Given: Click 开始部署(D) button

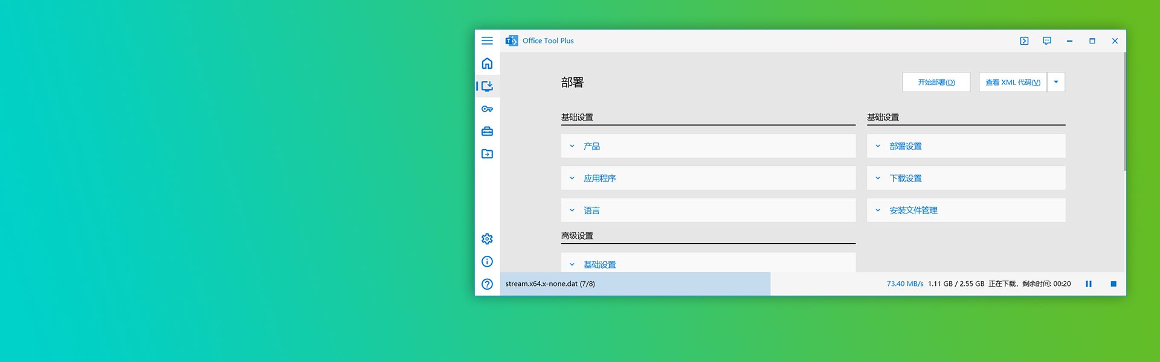Looking at the screenshot, I should click(x=936, y=82).
